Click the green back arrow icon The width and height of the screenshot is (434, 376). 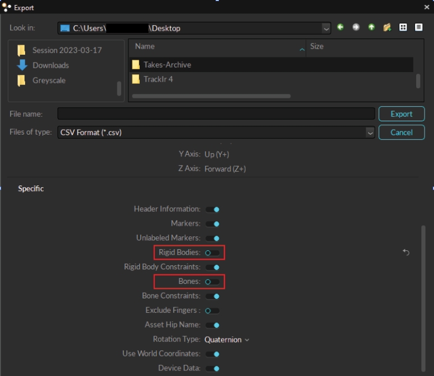click(x=341, y=27)
